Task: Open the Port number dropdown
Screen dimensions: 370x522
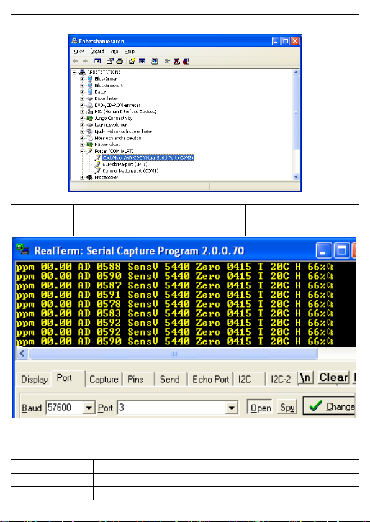Action: click(x=232, y=408)
